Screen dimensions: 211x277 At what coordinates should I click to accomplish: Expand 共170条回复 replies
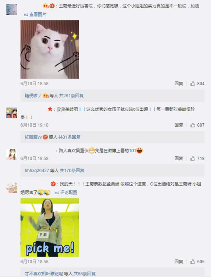(72, 171)
